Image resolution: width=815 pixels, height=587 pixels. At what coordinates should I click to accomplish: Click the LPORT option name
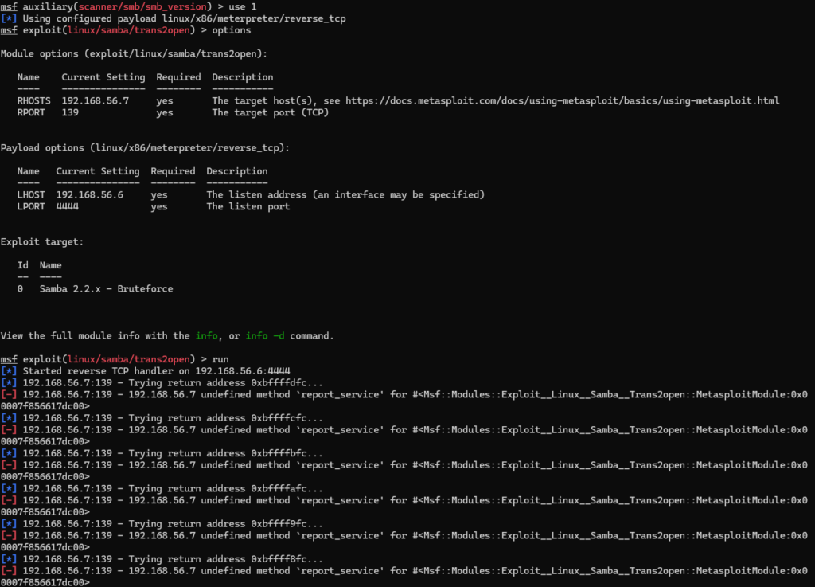pyautogui.click(x=31, y=206)
